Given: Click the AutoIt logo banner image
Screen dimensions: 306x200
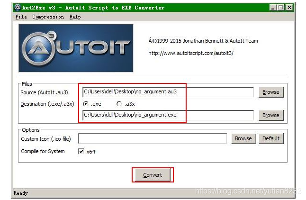Looking at the screenshot, I should pyautogui.click(x=76, y=48).
